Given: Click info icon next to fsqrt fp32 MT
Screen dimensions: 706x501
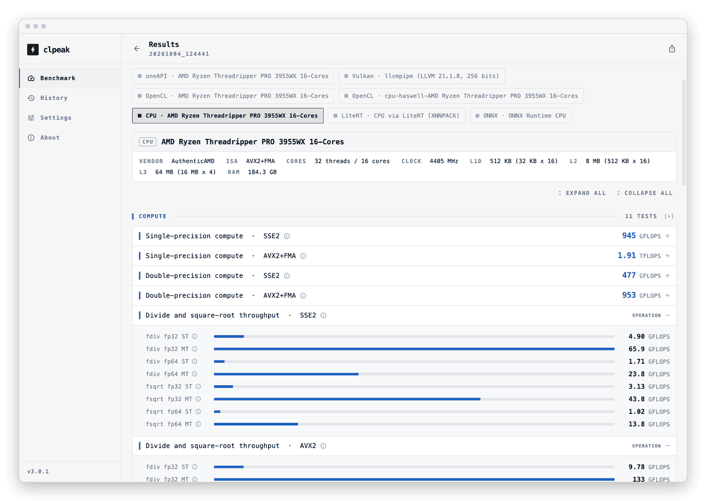Looking at the screenshot, I should coord(199,399).
